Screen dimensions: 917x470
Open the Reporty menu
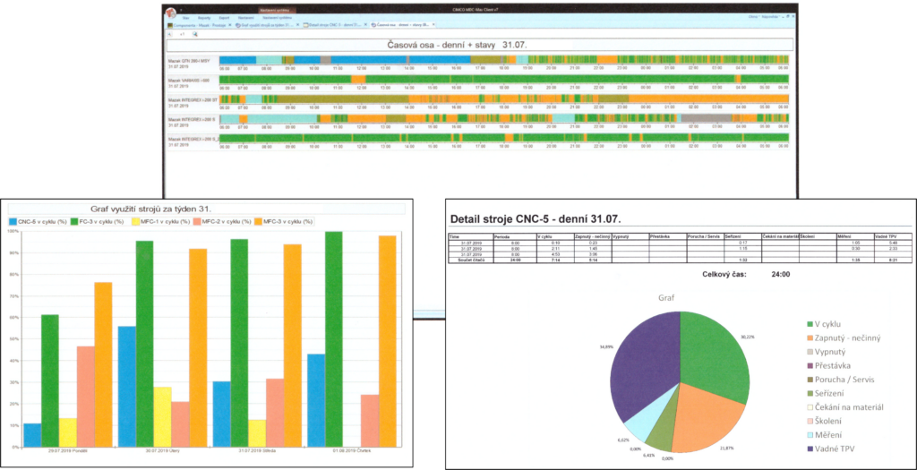(204, 16)
